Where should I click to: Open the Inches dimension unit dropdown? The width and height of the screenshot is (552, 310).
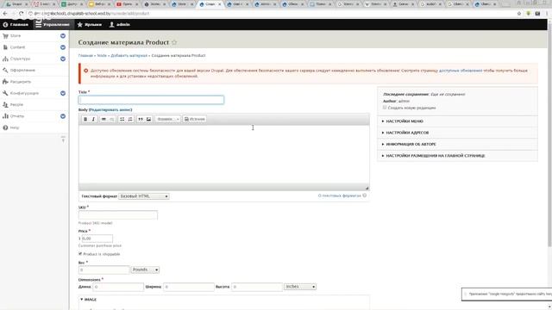pyautogui.click(x=300, y=287)
